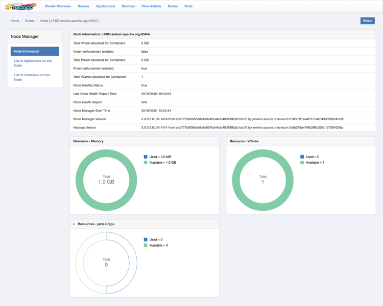
Task: Click the blue Used swatch in VCores legend
Action: point(302,157)
